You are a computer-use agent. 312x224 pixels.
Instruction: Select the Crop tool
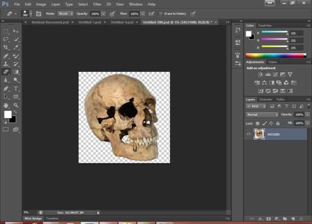coord(6,47)
